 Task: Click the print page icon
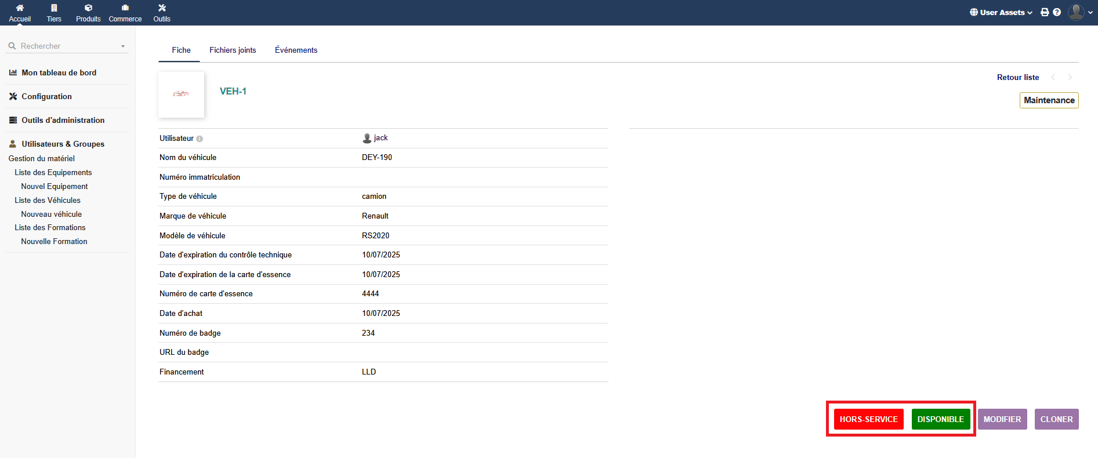1045,12
